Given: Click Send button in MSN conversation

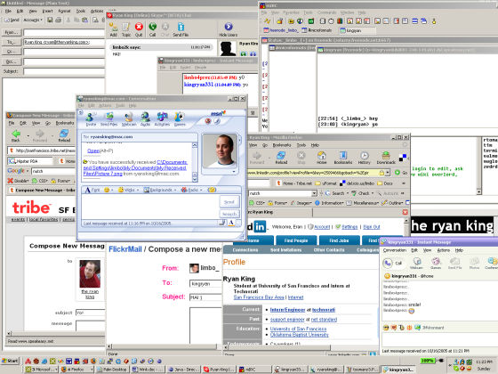Looking at the screenshot, I should tap(229, 202).
